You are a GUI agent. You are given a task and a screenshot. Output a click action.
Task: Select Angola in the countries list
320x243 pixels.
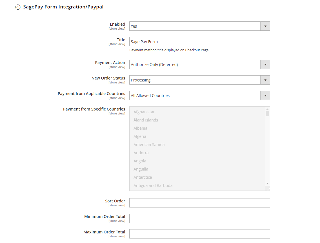(140, 161)
